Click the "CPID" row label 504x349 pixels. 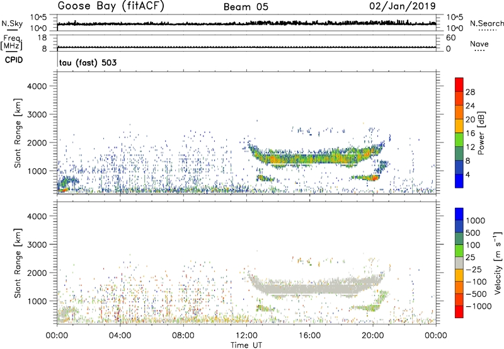point(14,60)
